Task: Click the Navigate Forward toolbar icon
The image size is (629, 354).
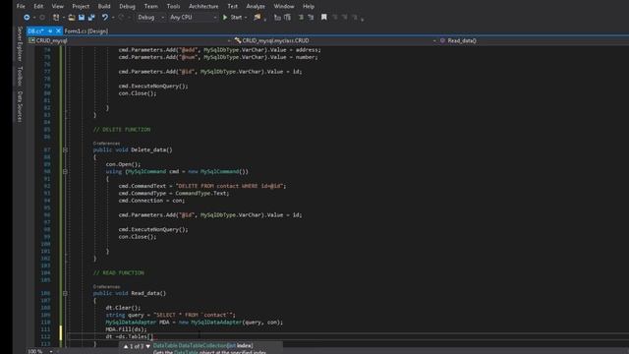Action: [42, 18]
